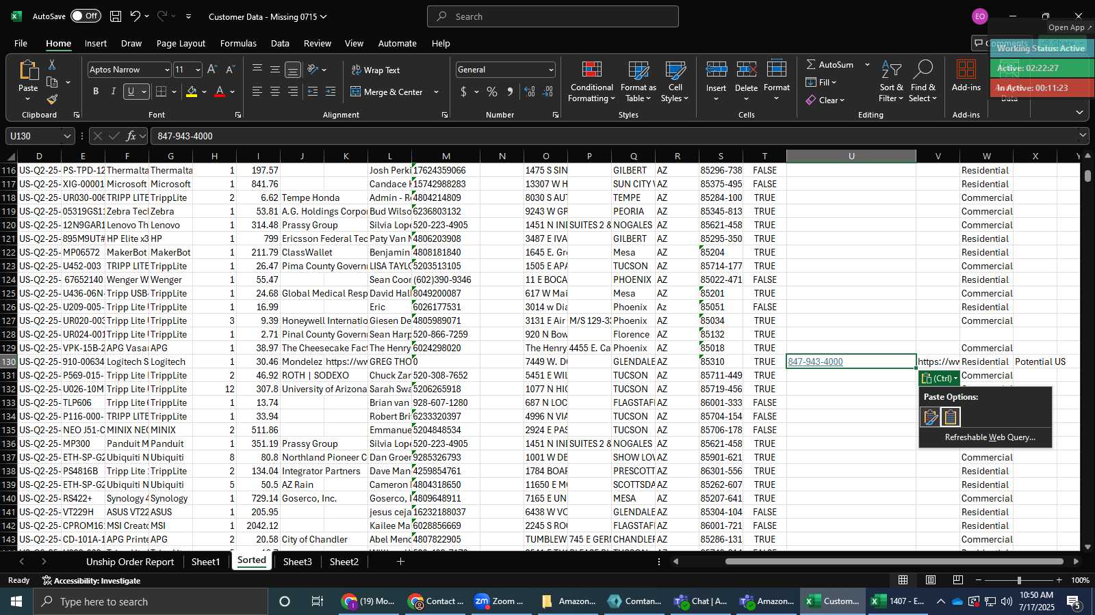This screenshot has height=615, width=1095.
Task: Add a new sheet with plus button
Action: (x=400, y=562)
